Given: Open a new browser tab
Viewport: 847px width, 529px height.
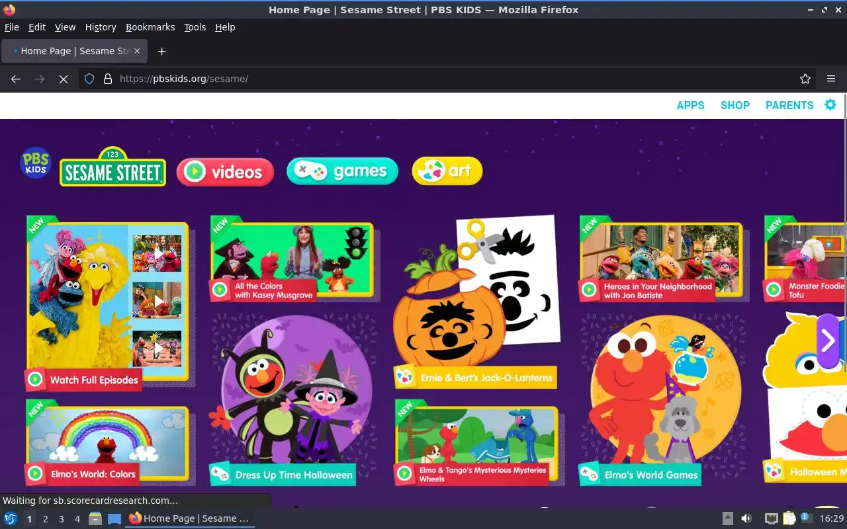Looking at the screenshot, I should [161, 51].
